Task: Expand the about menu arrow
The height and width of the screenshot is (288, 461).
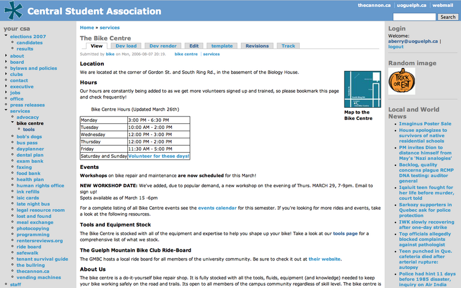Action: (6, 55)
